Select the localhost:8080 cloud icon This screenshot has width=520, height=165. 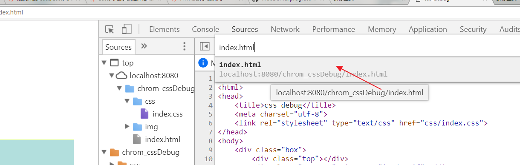(x=121, y=76)
